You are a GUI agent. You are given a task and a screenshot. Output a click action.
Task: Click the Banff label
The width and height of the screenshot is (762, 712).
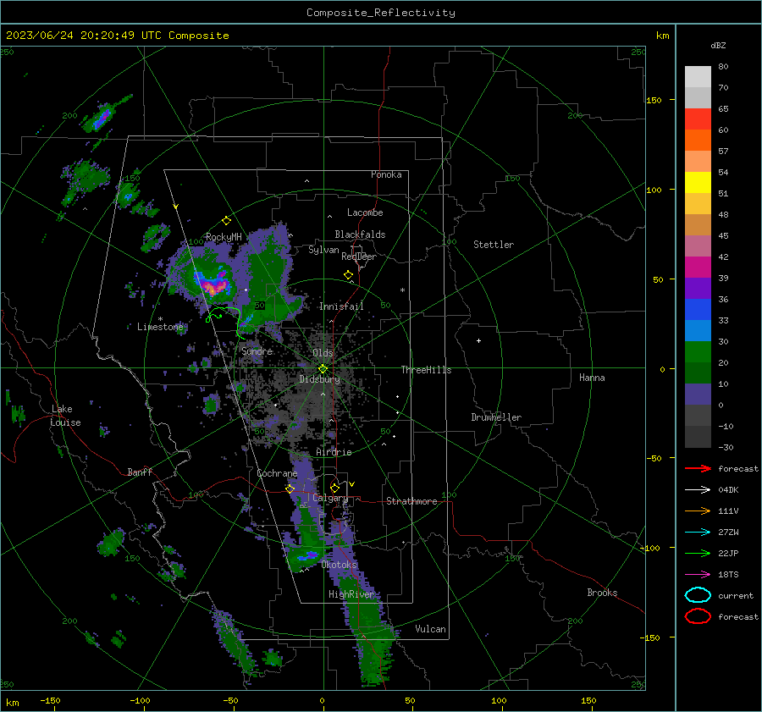pyautogui.click(x=140, y=472)
